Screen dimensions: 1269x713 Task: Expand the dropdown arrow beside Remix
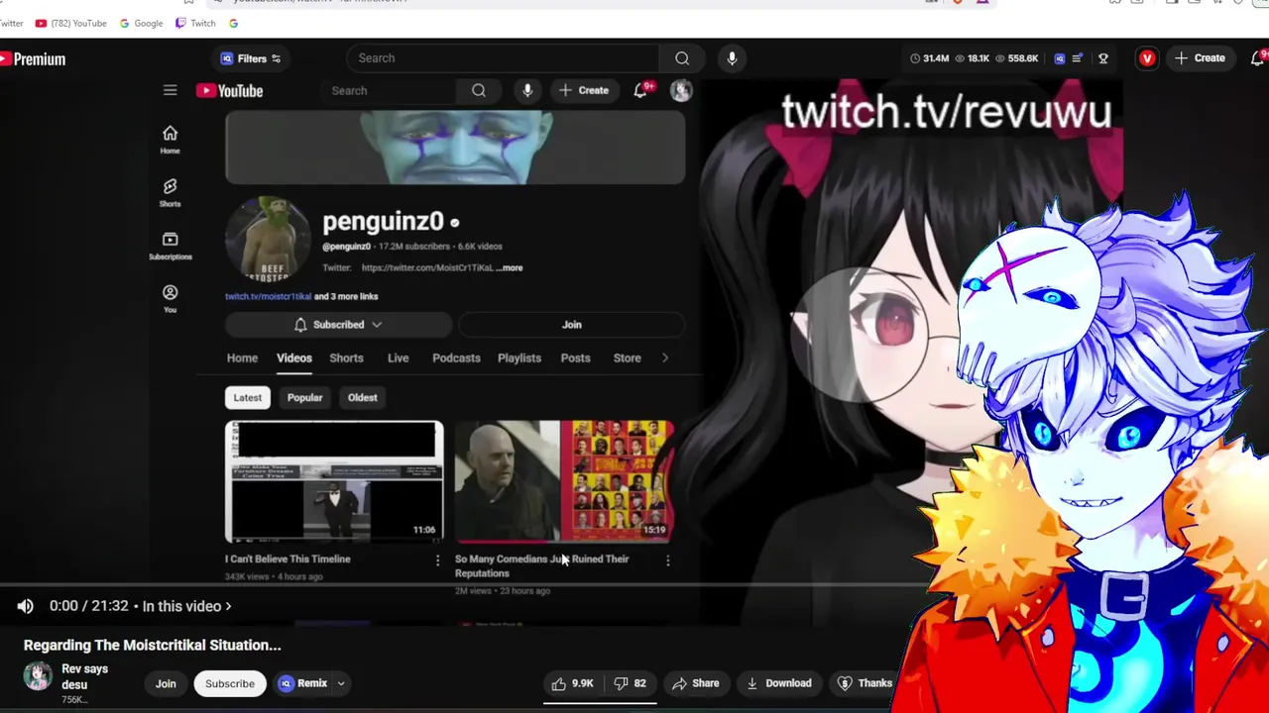tap(341, 683)
